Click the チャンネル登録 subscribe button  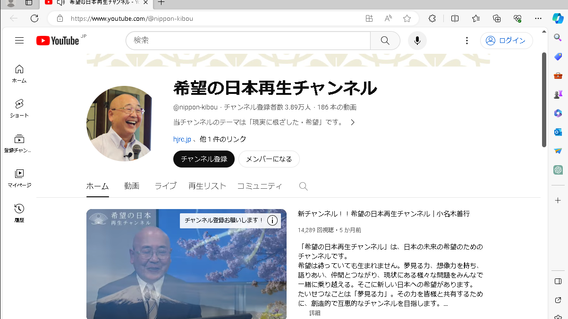[204, 159]
